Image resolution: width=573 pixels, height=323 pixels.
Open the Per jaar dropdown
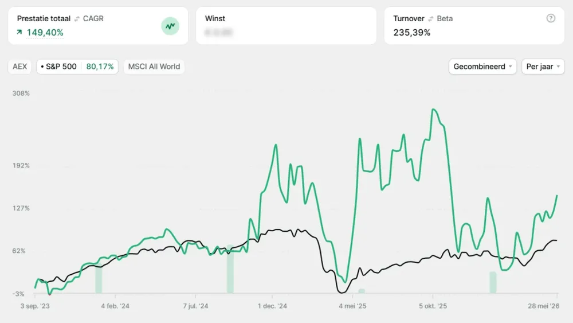click(543, 67)
